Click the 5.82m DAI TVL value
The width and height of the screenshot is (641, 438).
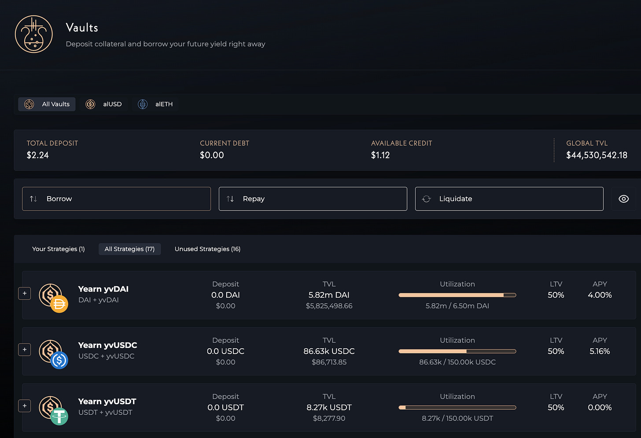[329, 295]
